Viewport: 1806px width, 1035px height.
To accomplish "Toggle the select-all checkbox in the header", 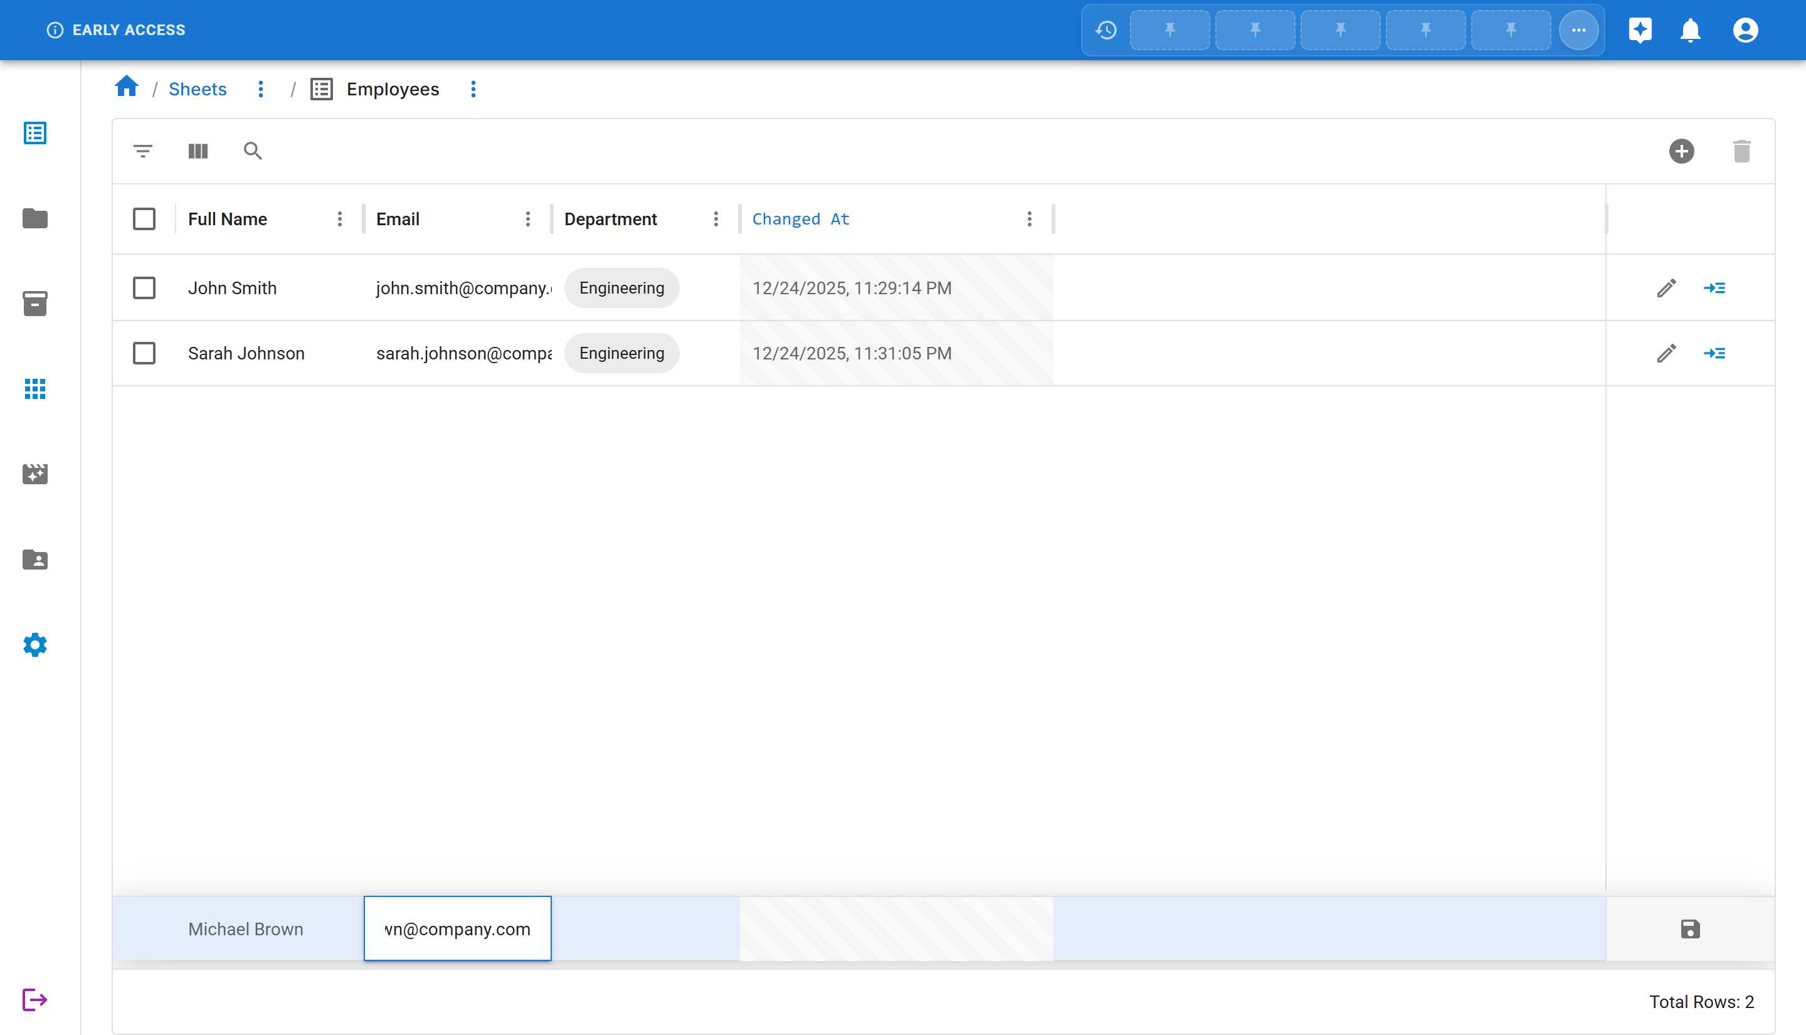I will pyautogui.click(x=144, y=219).
